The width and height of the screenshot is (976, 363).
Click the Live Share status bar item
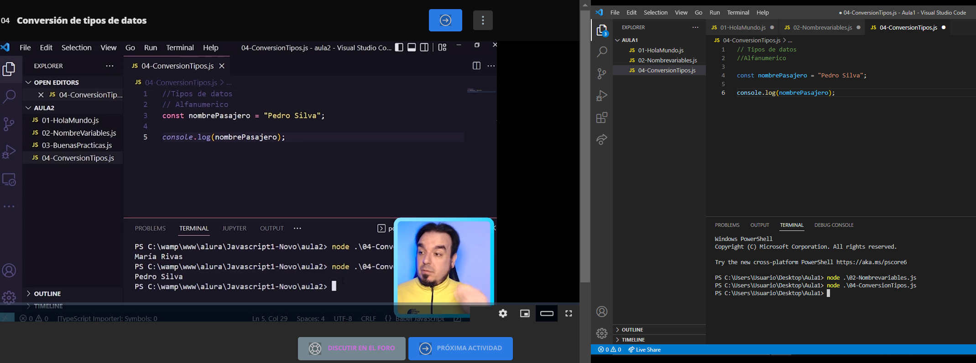[x=645, y=350]
